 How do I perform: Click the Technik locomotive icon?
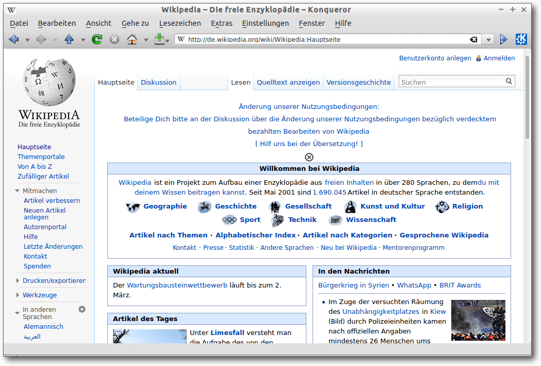pyautogui.click(x=278, y=220)
